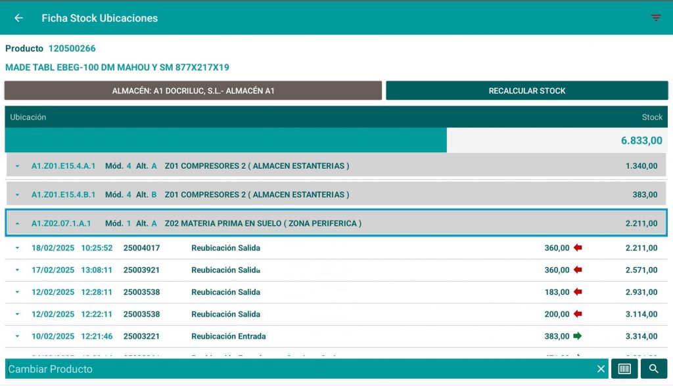Click red arrow on 12:28:11 movement
The image size is (673, 386).
578,292
